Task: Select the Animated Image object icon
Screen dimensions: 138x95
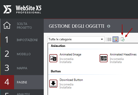Action: point(53,58)
